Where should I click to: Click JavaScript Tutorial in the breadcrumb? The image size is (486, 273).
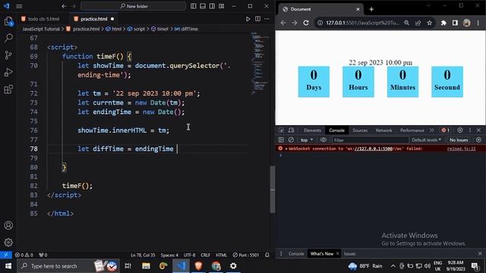(x=41, y=29)
